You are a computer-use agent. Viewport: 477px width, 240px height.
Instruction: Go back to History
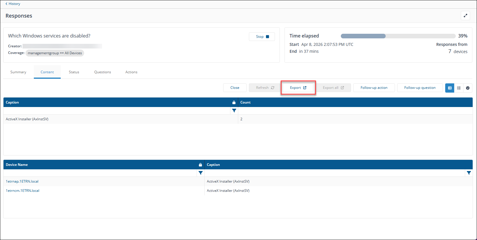(13, 4)
